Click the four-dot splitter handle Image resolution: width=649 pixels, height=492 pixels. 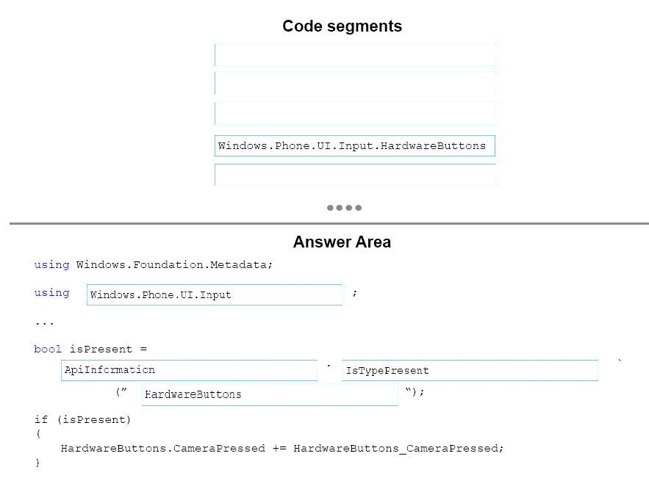coord(344,208)
